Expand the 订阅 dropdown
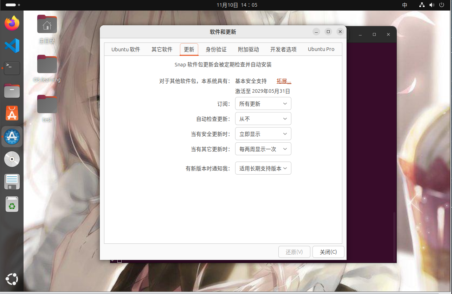452x294 pixels. pos(263,104)
